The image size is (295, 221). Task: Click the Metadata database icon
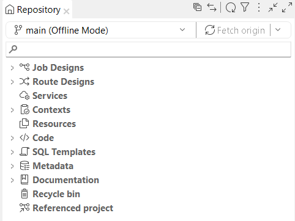click(x=24, y=165)
